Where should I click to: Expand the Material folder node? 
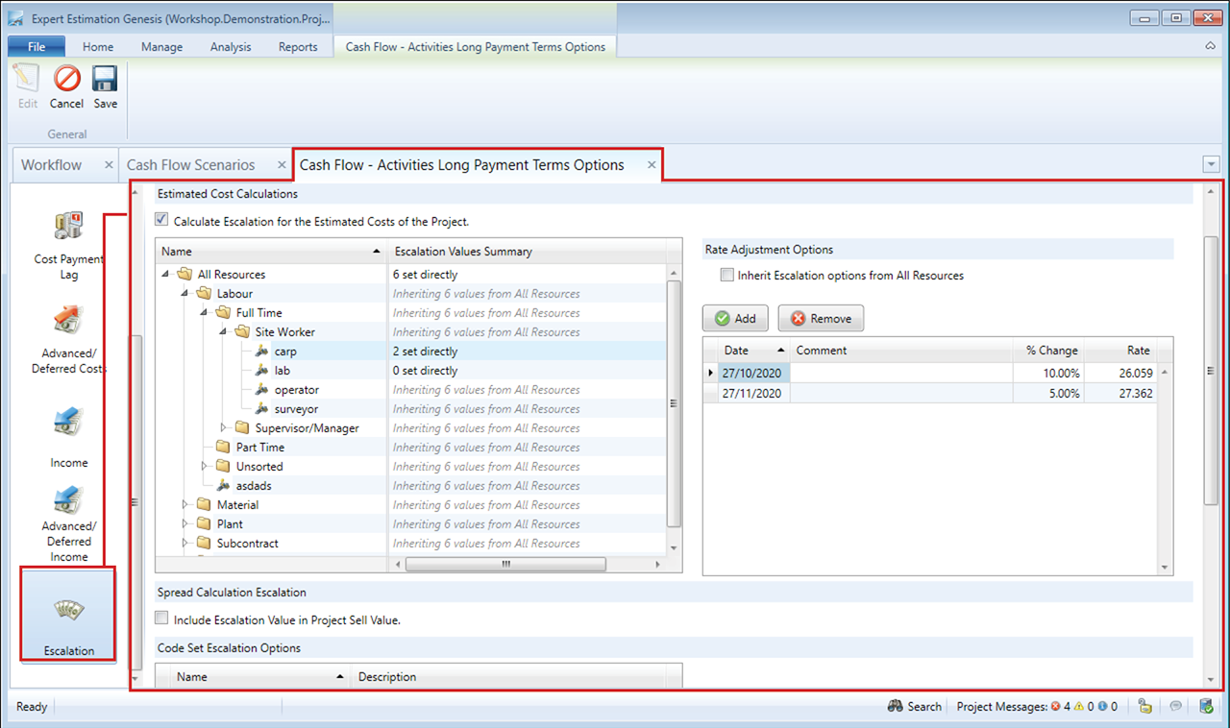pyautogui.click(x=185, y=504)
